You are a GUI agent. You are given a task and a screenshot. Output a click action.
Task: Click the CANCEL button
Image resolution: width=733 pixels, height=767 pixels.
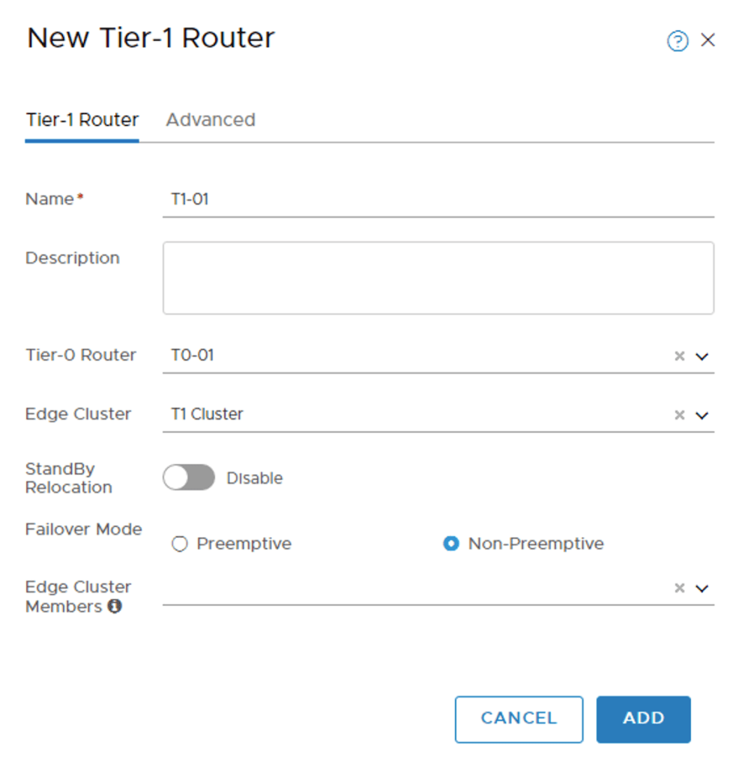coord(519,718)
